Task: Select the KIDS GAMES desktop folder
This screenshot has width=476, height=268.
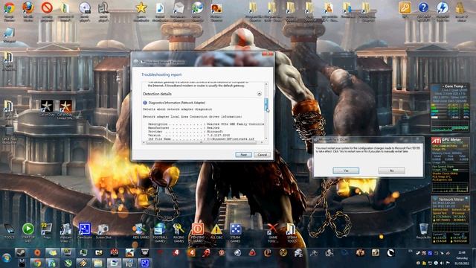Action: (x=141, y=229)
